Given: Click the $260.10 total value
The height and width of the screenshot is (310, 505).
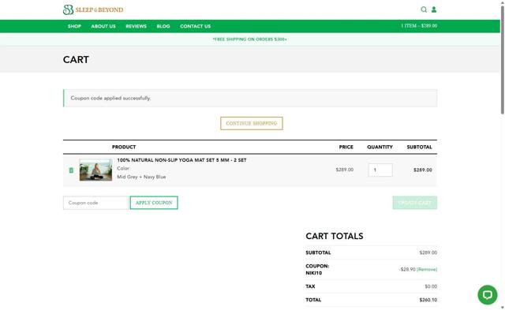Looking at the screenshot, I should point(428,300).
